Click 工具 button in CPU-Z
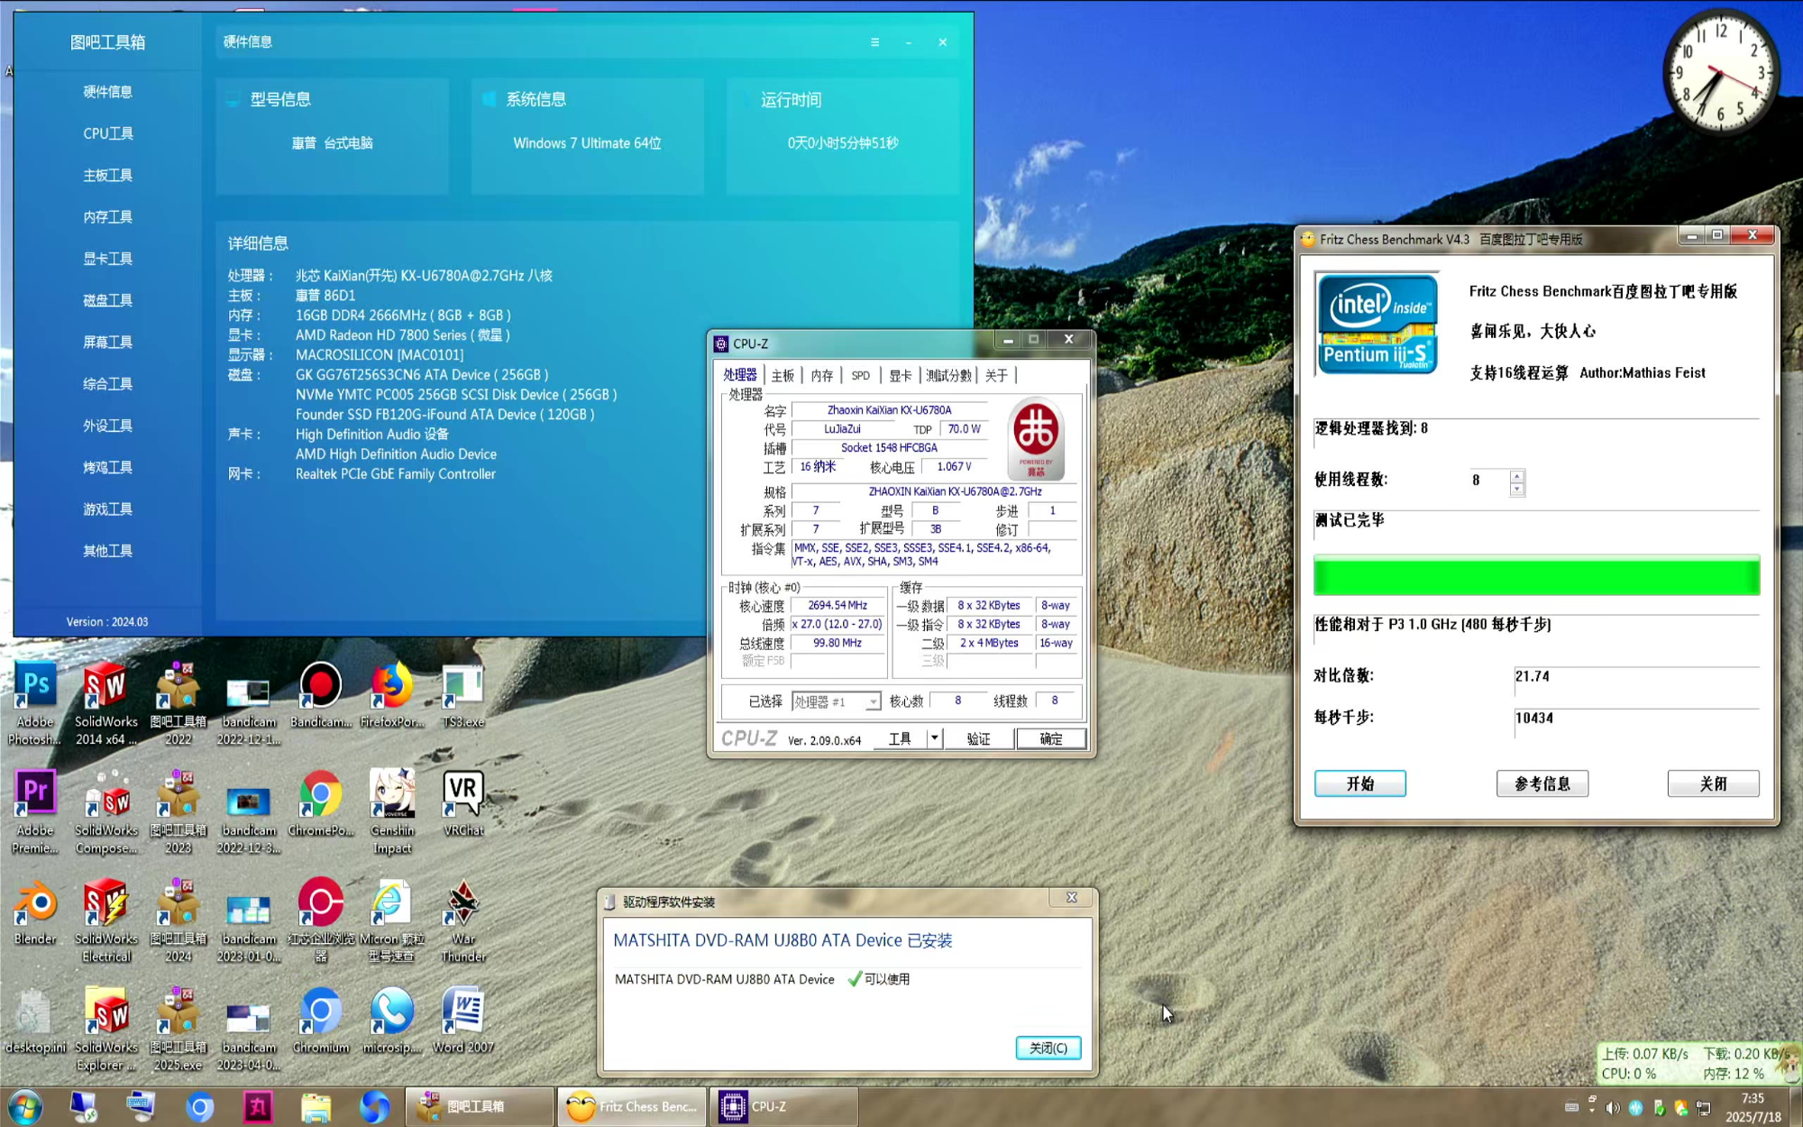1803x1127 pixels. (x=900, y=738)
